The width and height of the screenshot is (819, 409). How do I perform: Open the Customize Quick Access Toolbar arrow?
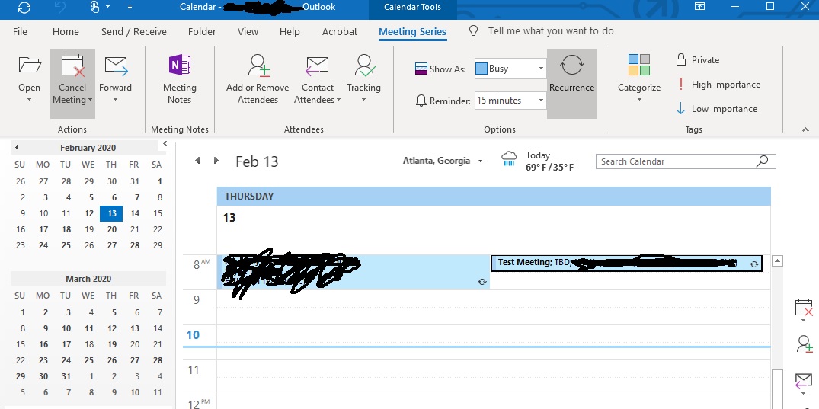point(130,8)
